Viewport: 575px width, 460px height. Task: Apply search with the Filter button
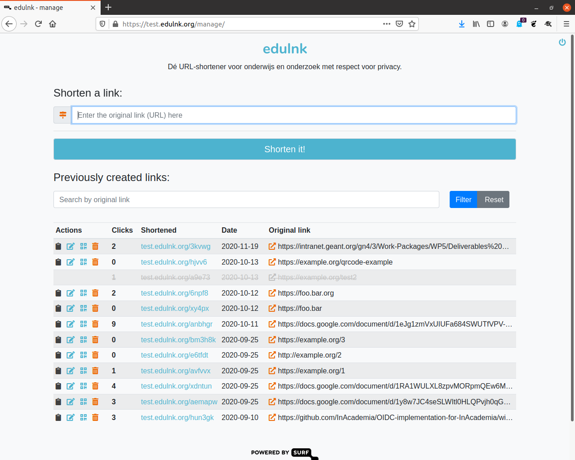(463, 199)
